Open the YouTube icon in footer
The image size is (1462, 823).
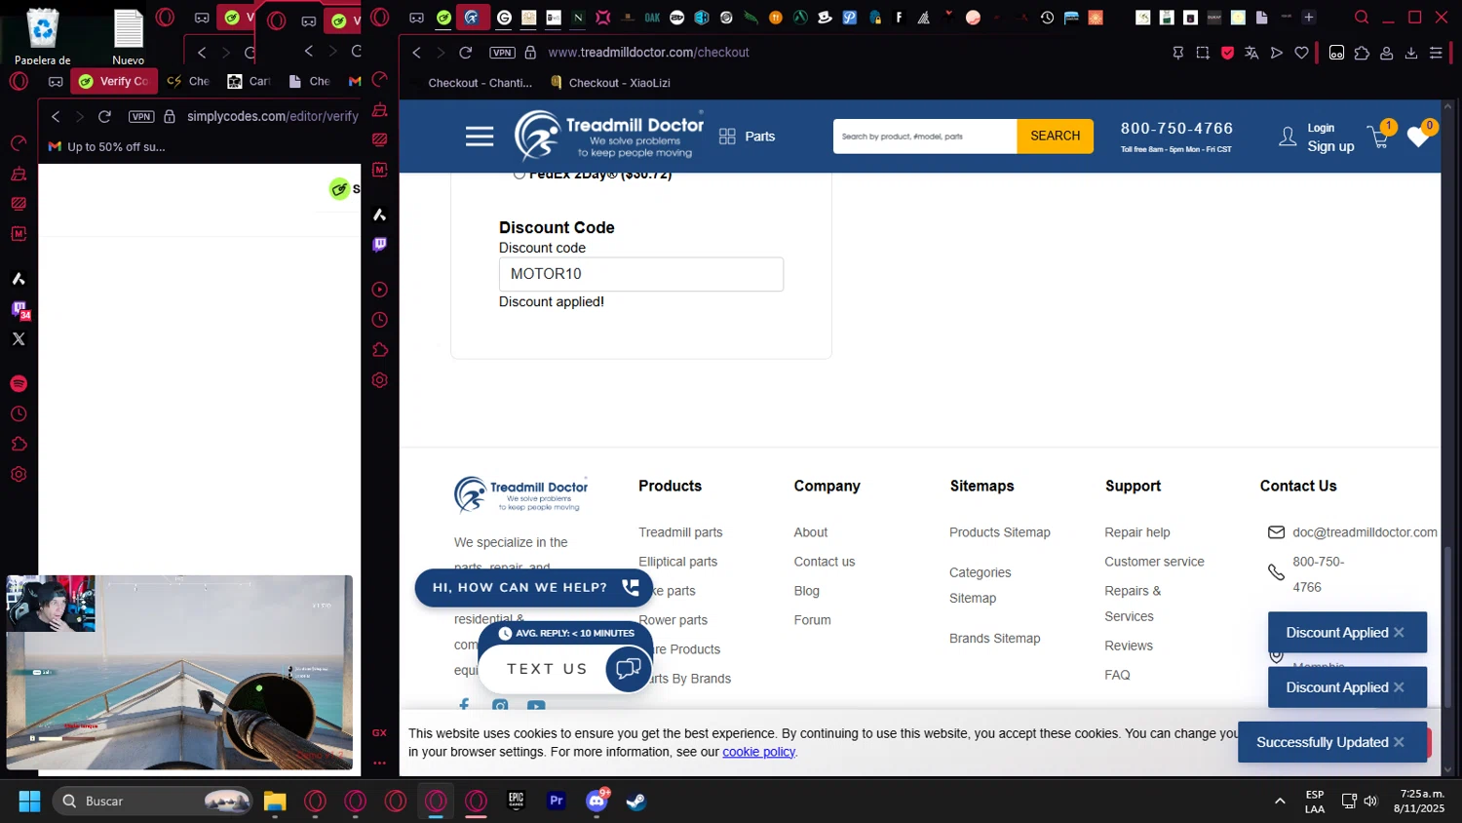536,706
